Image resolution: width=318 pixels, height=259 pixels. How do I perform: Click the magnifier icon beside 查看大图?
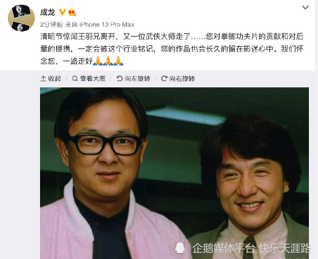(75, 78)
